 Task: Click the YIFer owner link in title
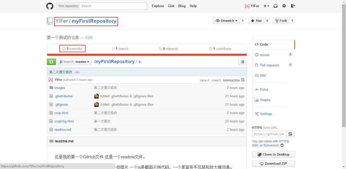(x=62, y=21)
